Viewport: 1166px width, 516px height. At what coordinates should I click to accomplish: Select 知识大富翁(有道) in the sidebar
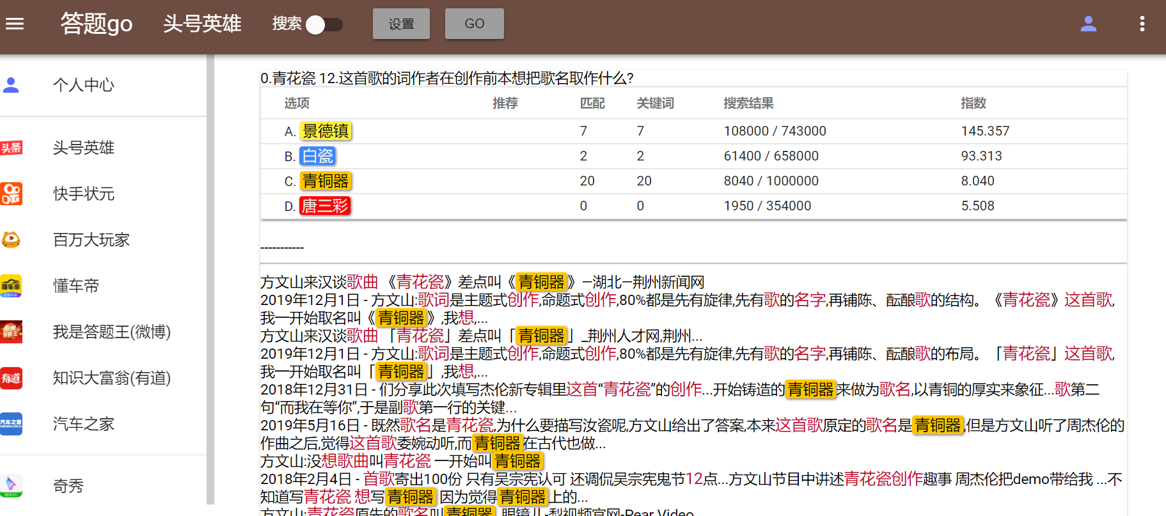click(112, 378)
